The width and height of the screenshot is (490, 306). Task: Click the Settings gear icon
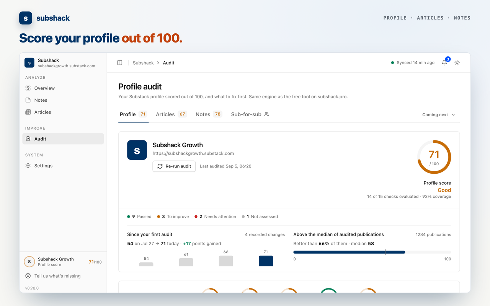[x=28, y=166]
